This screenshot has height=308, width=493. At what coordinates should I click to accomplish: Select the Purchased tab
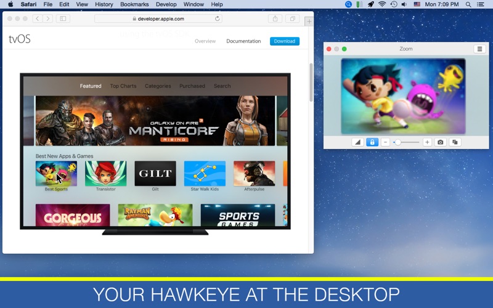(x=192, y=86)
